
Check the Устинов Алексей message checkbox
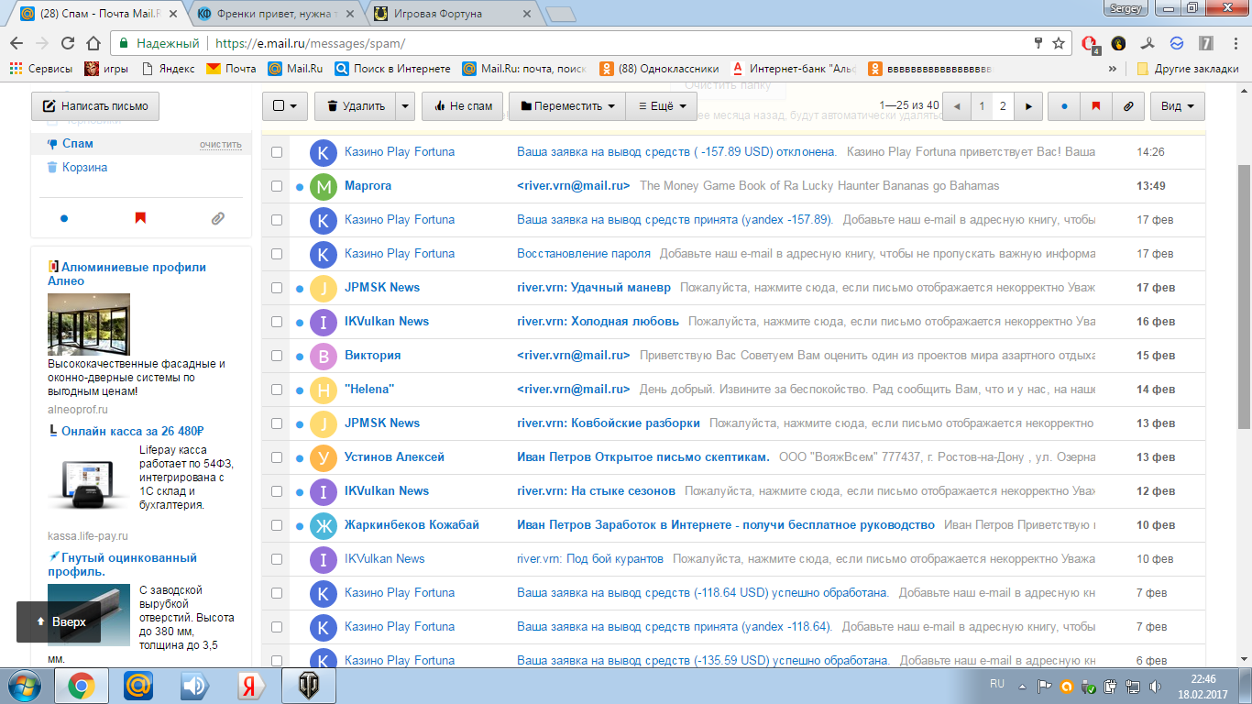[277, 457]
